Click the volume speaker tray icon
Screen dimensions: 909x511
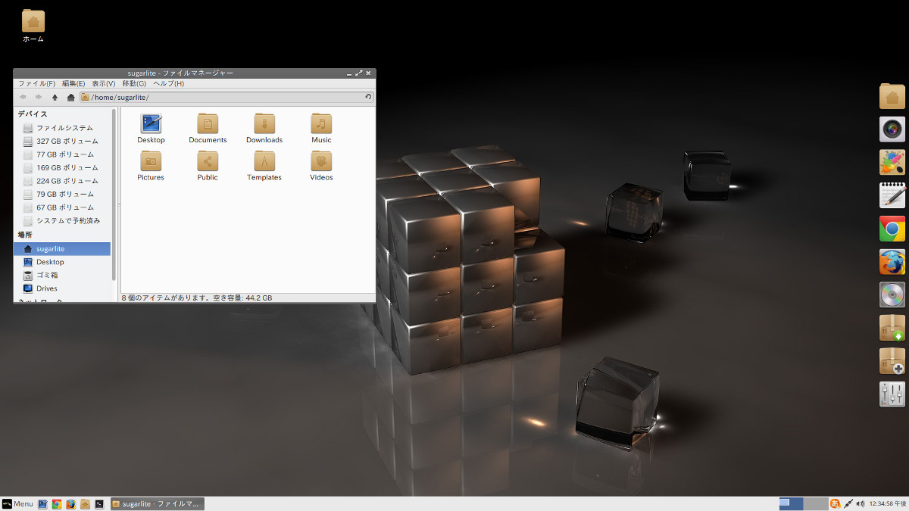tap(861, 503)
